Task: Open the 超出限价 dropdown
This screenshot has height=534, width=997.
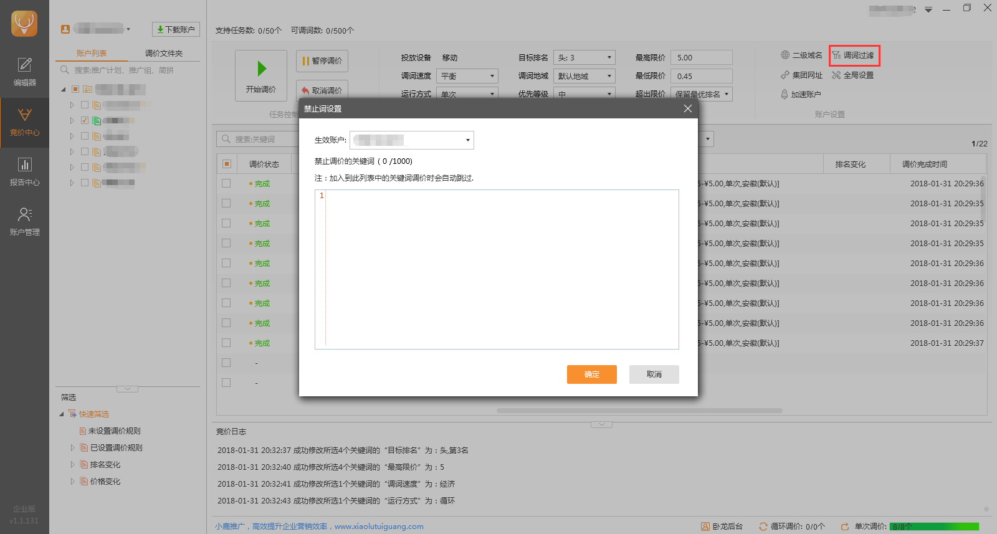Action: pyautogui.click(x=702, y=94)
